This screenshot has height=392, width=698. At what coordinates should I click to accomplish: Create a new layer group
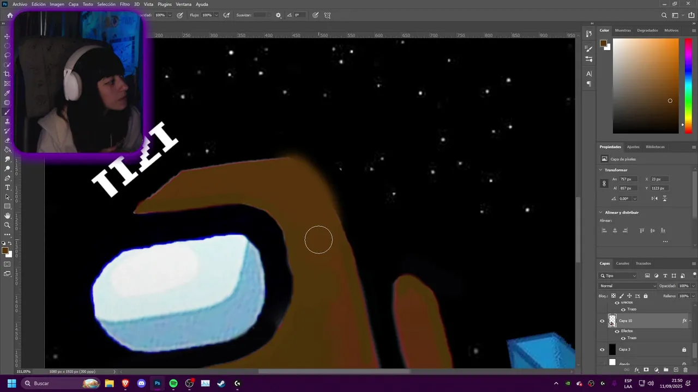tap(666, 370)
